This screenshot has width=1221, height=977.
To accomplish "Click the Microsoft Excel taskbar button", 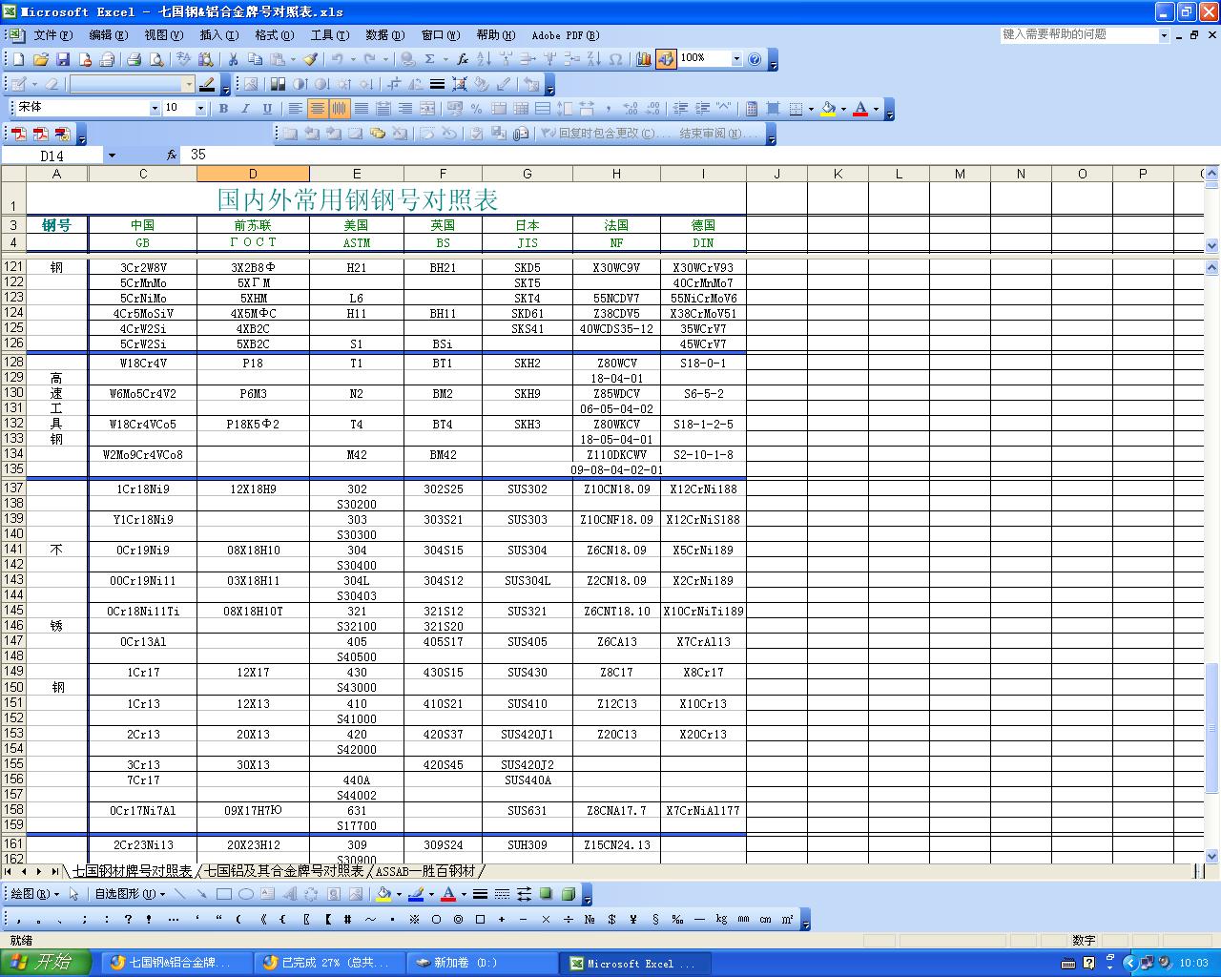I will click(x=636, y=963).
